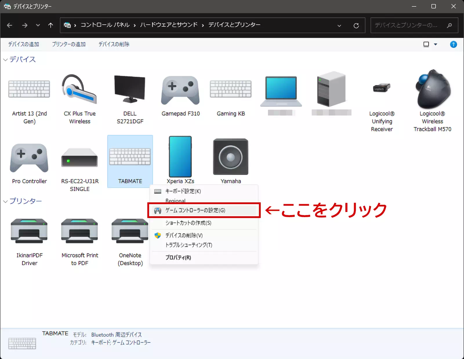Go forward with the right arrow
The height and width of the screenshot is (359, 464).
pyautogui.click(x=25, y=25)
